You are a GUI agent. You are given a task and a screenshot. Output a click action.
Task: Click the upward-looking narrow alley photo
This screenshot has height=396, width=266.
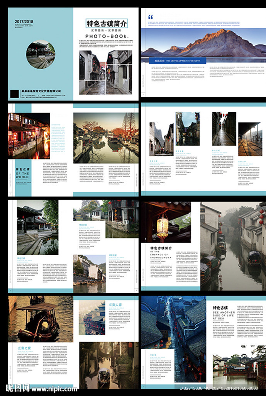tap(188, 129)
